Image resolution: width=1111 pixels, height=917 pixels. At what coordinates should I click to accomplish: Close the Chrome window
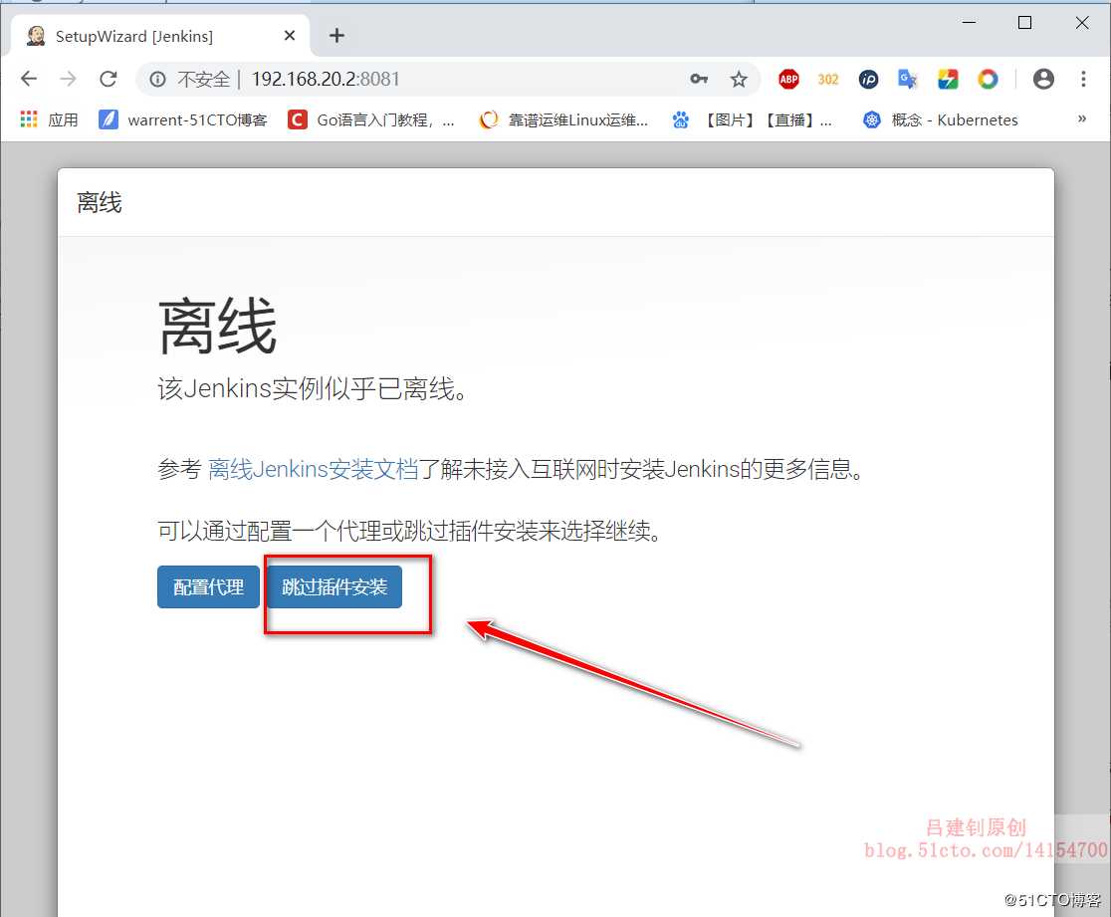click(1082, 23)
